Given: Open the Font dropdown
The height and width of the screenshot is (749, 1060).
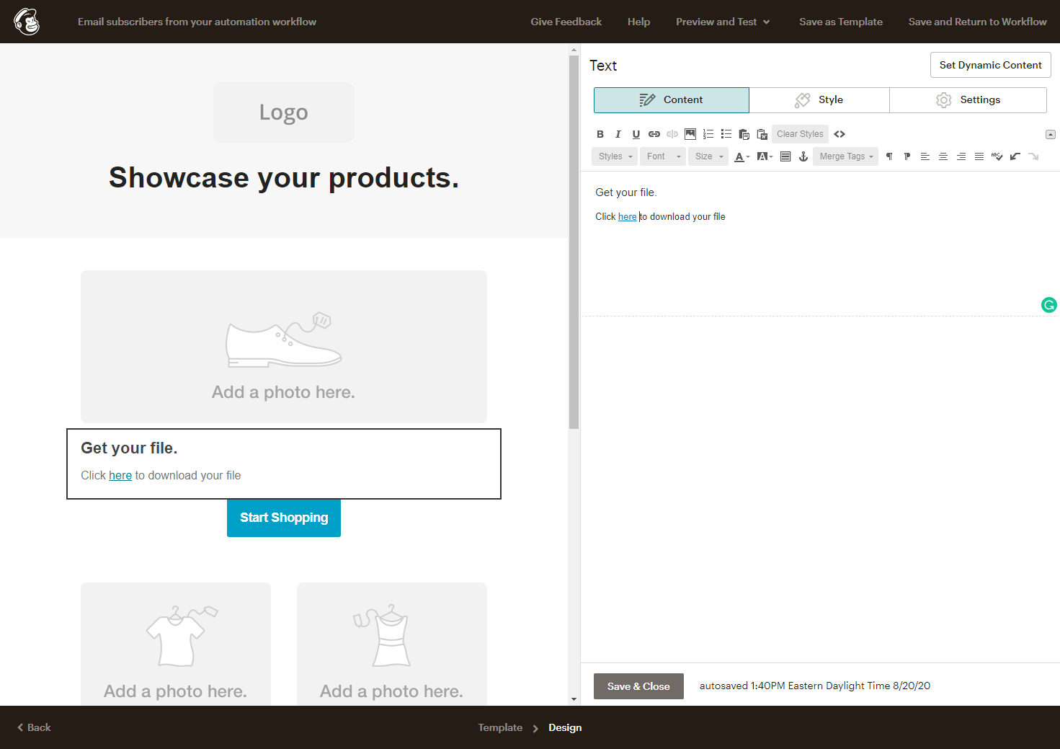Looking at the screenshot, I should 663,156.
